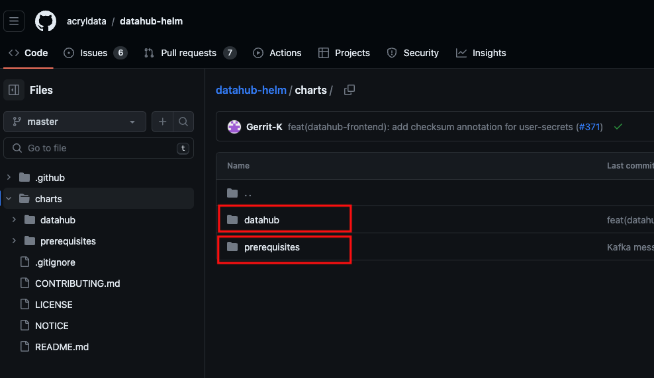Select charts folder in file tree
The height and width of the screenshot is (378, 654).
[x=48, y=199]
